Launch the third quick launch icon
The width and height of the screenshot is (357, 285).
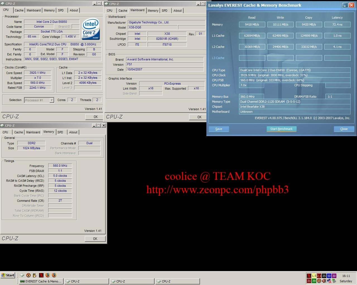click(35, 275)
